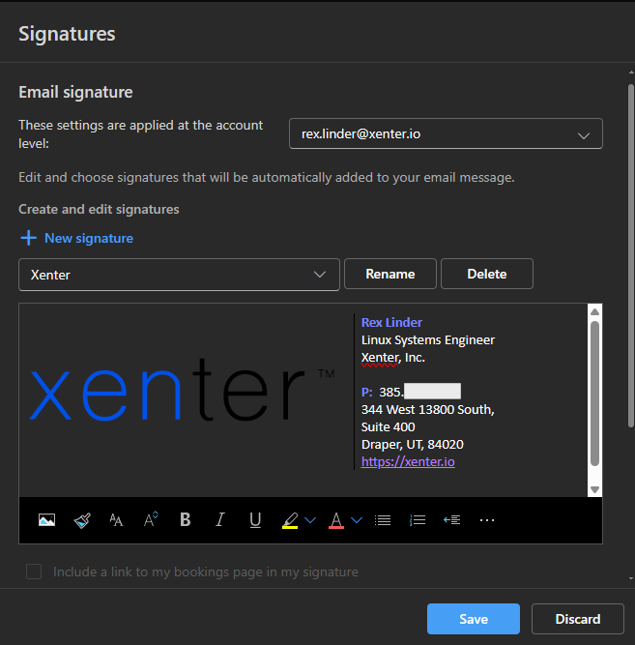The width and height of the screenshot is (635, 645).
Task: Click the Rename button
Action: (390, 275)
